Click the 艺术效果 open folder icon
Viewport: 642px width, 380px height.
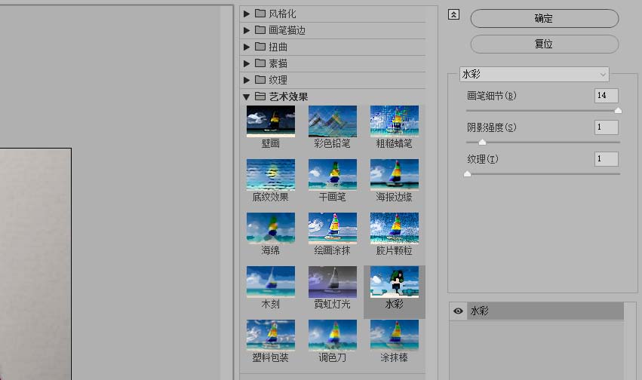point(260,97)
